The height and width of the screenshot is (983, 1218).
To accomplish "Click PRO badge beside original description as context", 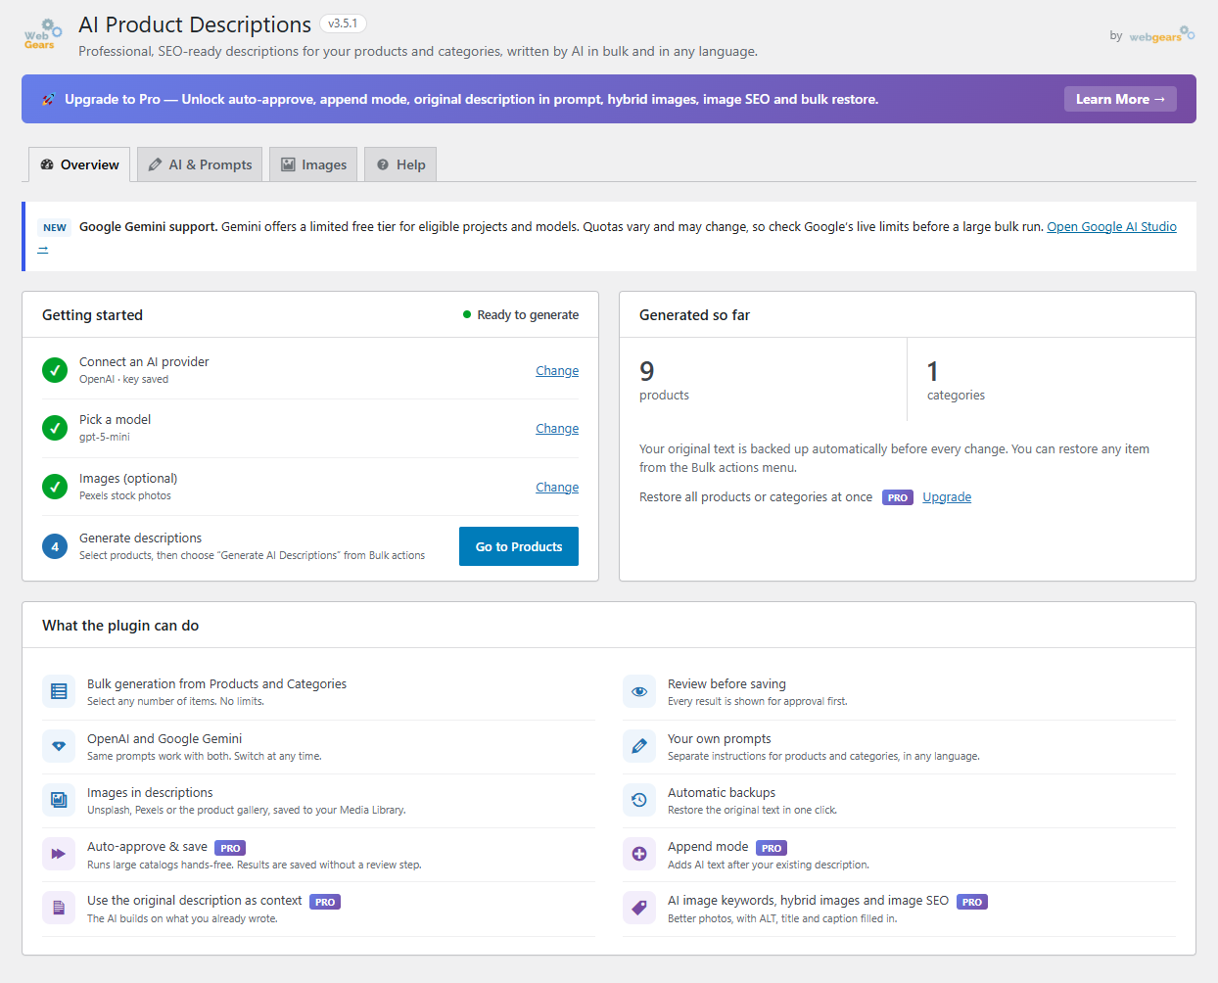I will coord(325,902).
